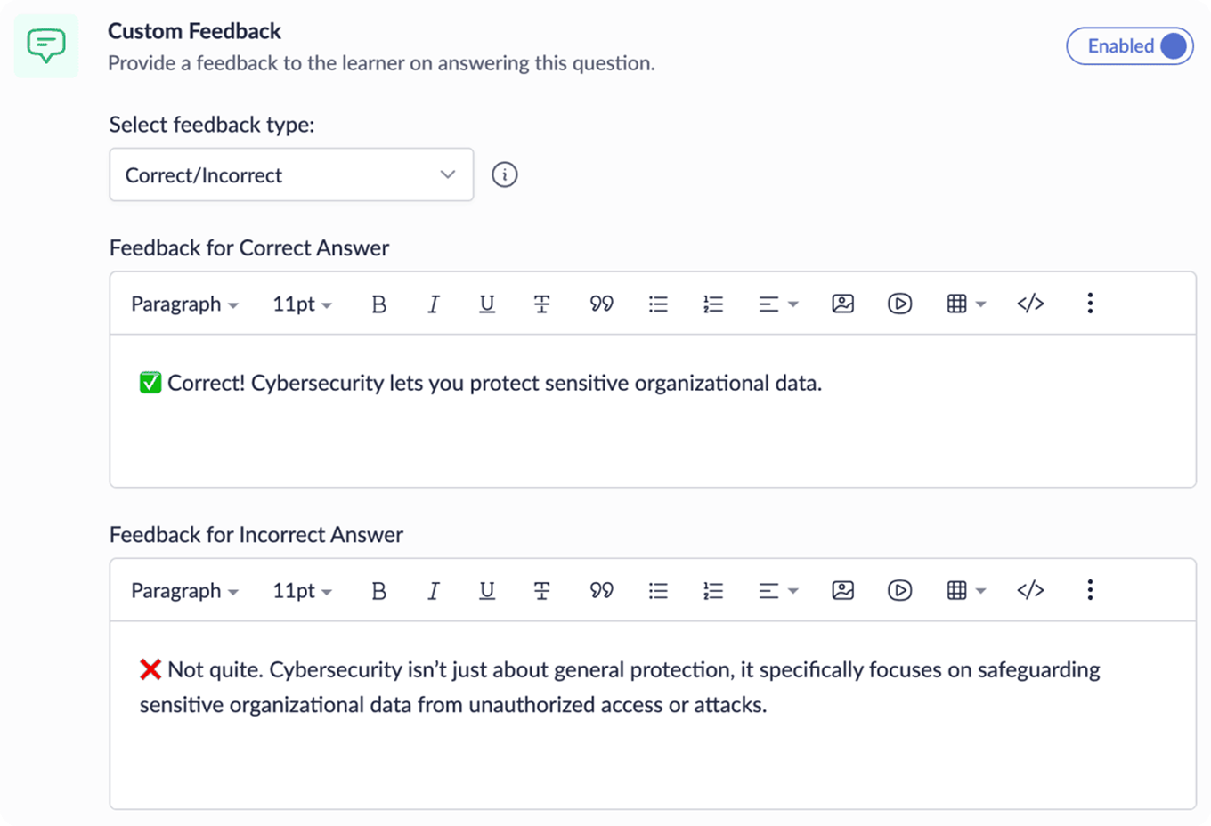Viewport: 1211px width, 826px height.
Task: Open the Paragraph style dropdown in the correct editor
Action: 183,303
